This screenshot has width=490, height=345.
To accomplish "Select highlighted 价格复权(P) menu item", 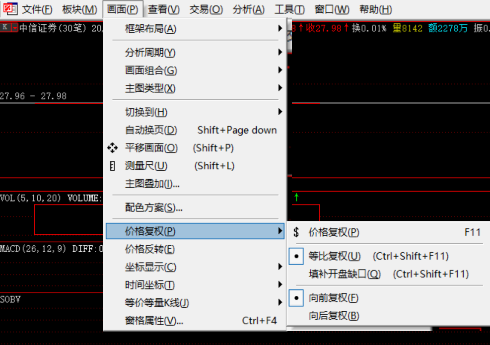I will tap(195, 231).
